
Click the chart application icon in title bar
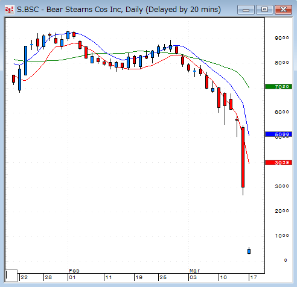pos(9,10)
